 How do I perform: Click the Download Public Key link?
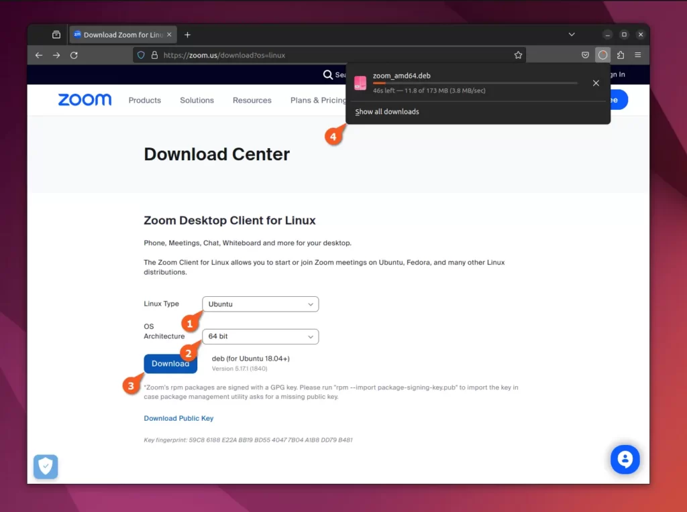point(178,418)
